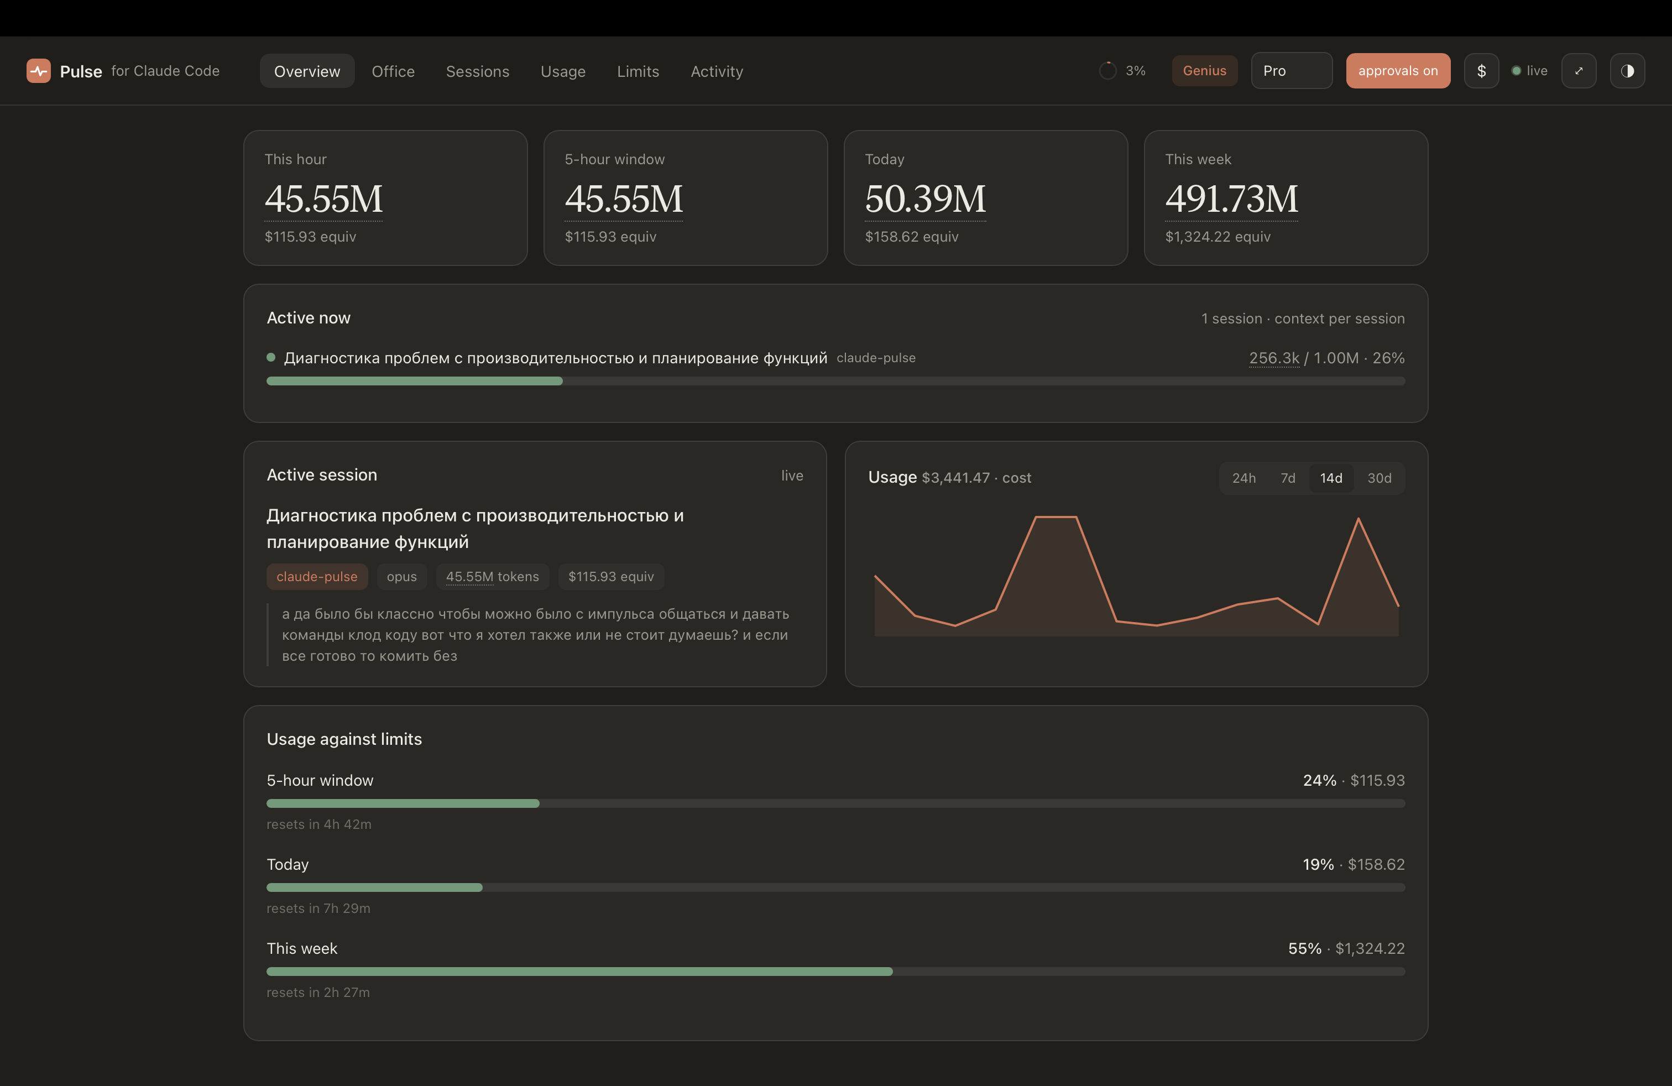Click the fullscreen expand arrows icon
The width and height of the screenshot is (1672, 1086).
[1579, 71]
